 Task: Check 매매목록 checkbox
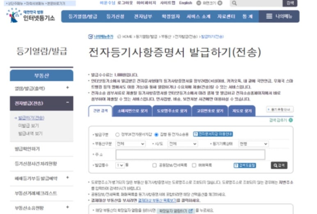coord(194,166)
